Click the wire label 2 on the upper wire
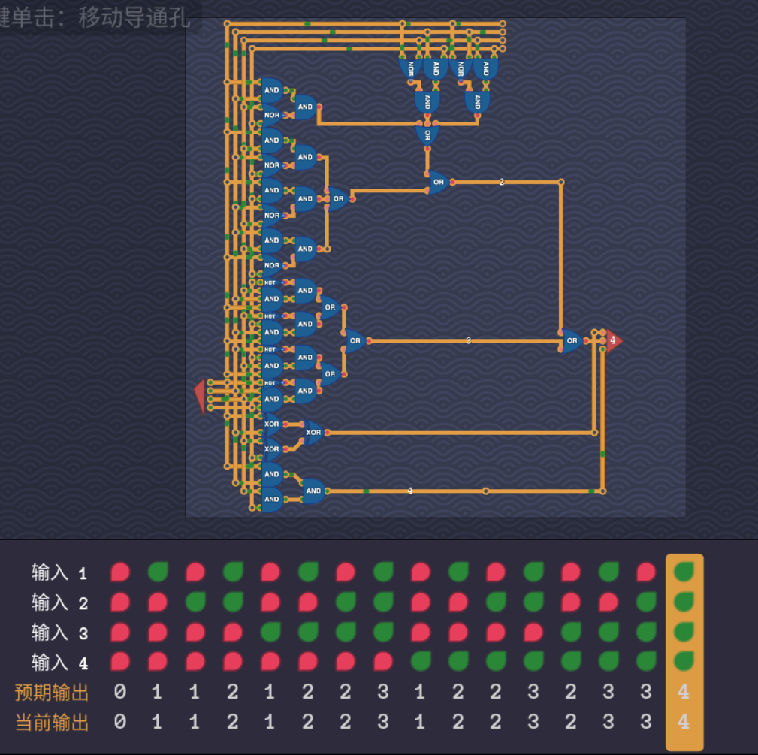 (502, 183)
